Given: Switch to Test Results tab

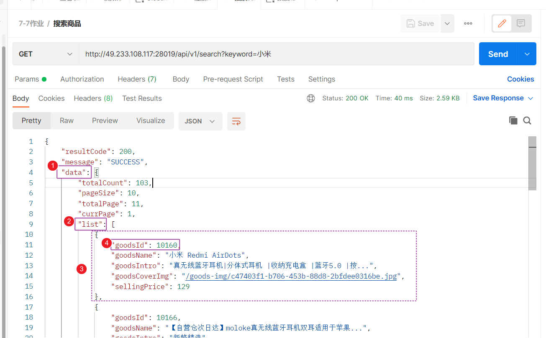Looking at the screenshot, I should click(x=142, y=98).
